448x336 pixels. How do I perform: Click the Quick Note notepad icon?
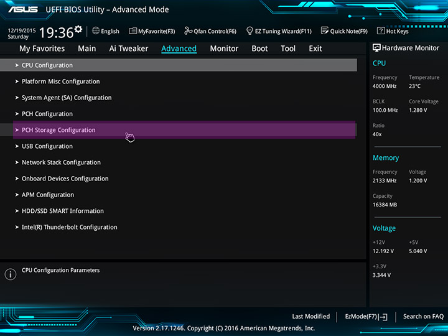pos(325,30)
